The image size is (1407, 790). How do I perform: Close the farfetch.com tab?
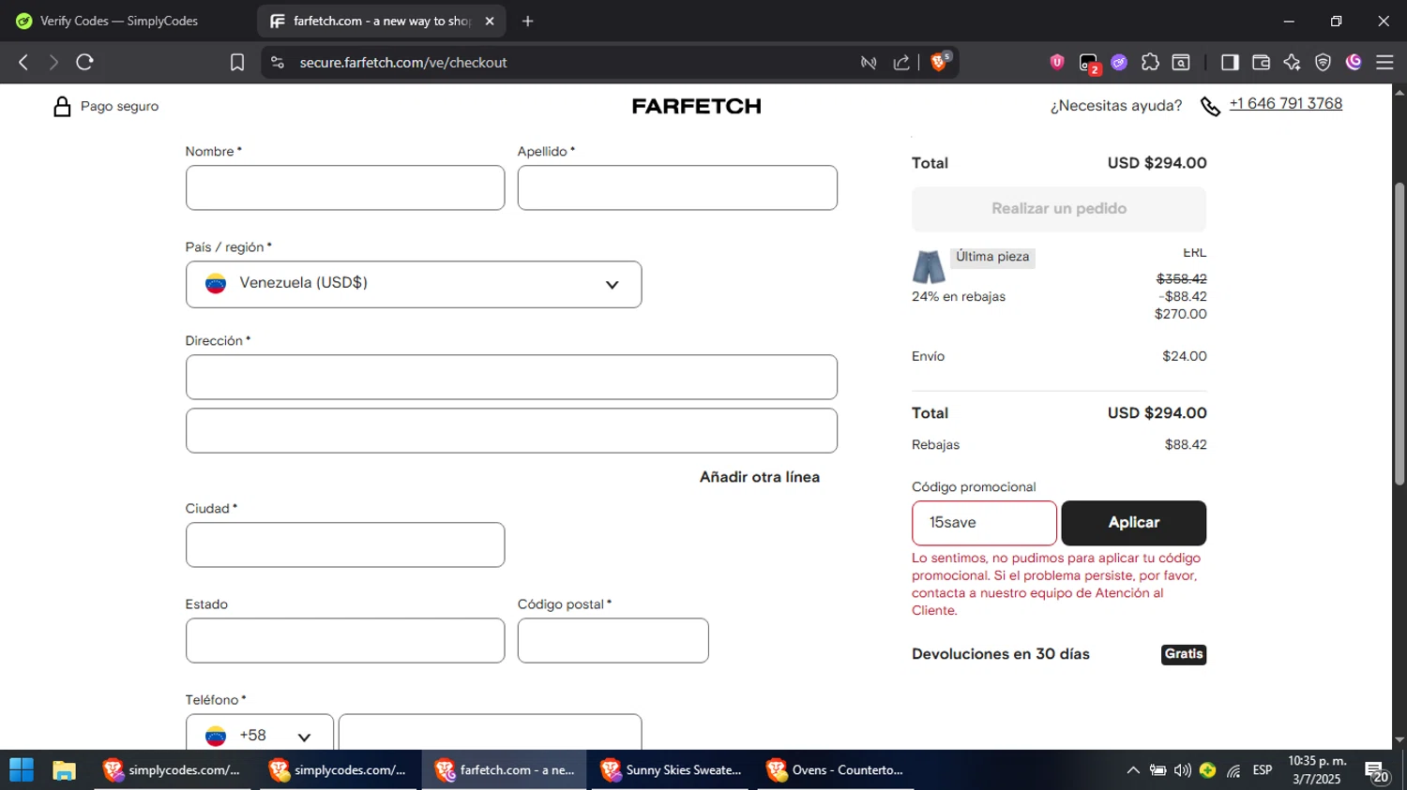pos(489,21)
